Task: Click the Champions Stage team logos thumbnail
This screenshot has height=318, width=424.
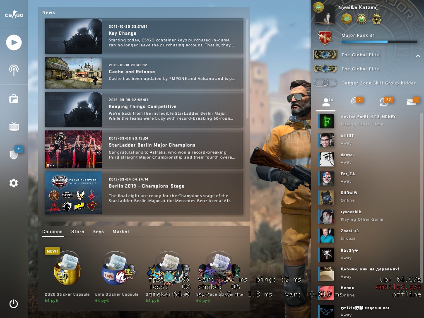Action: (74, 193)
